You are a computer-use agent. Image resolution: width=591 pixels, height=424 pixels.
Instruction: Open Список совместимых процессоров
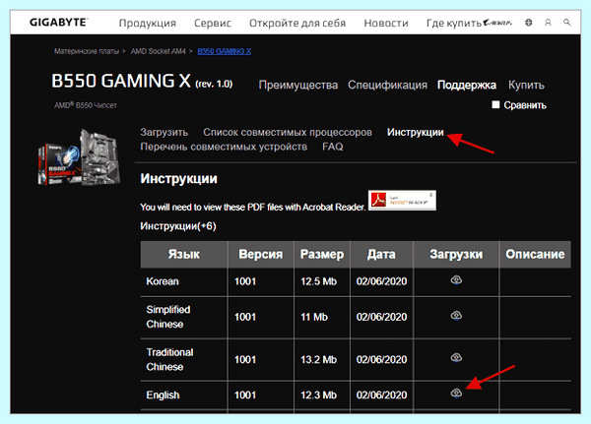coord(288,132)
